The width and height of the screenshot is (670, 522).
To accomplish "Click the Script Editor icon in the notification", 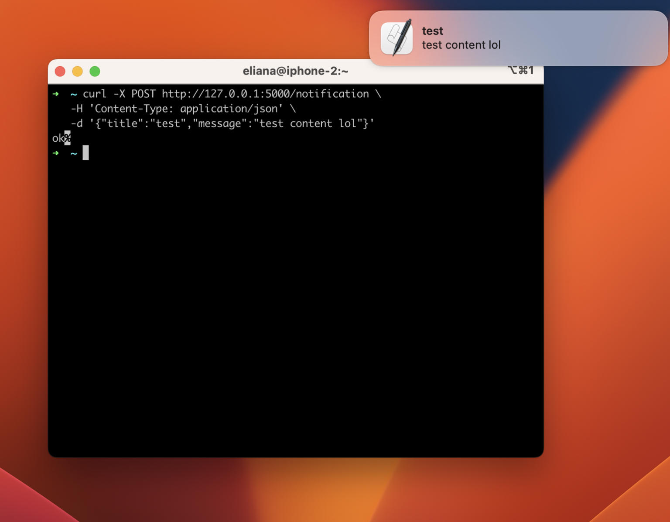I will pyautogui.click(x=397, y=38).
